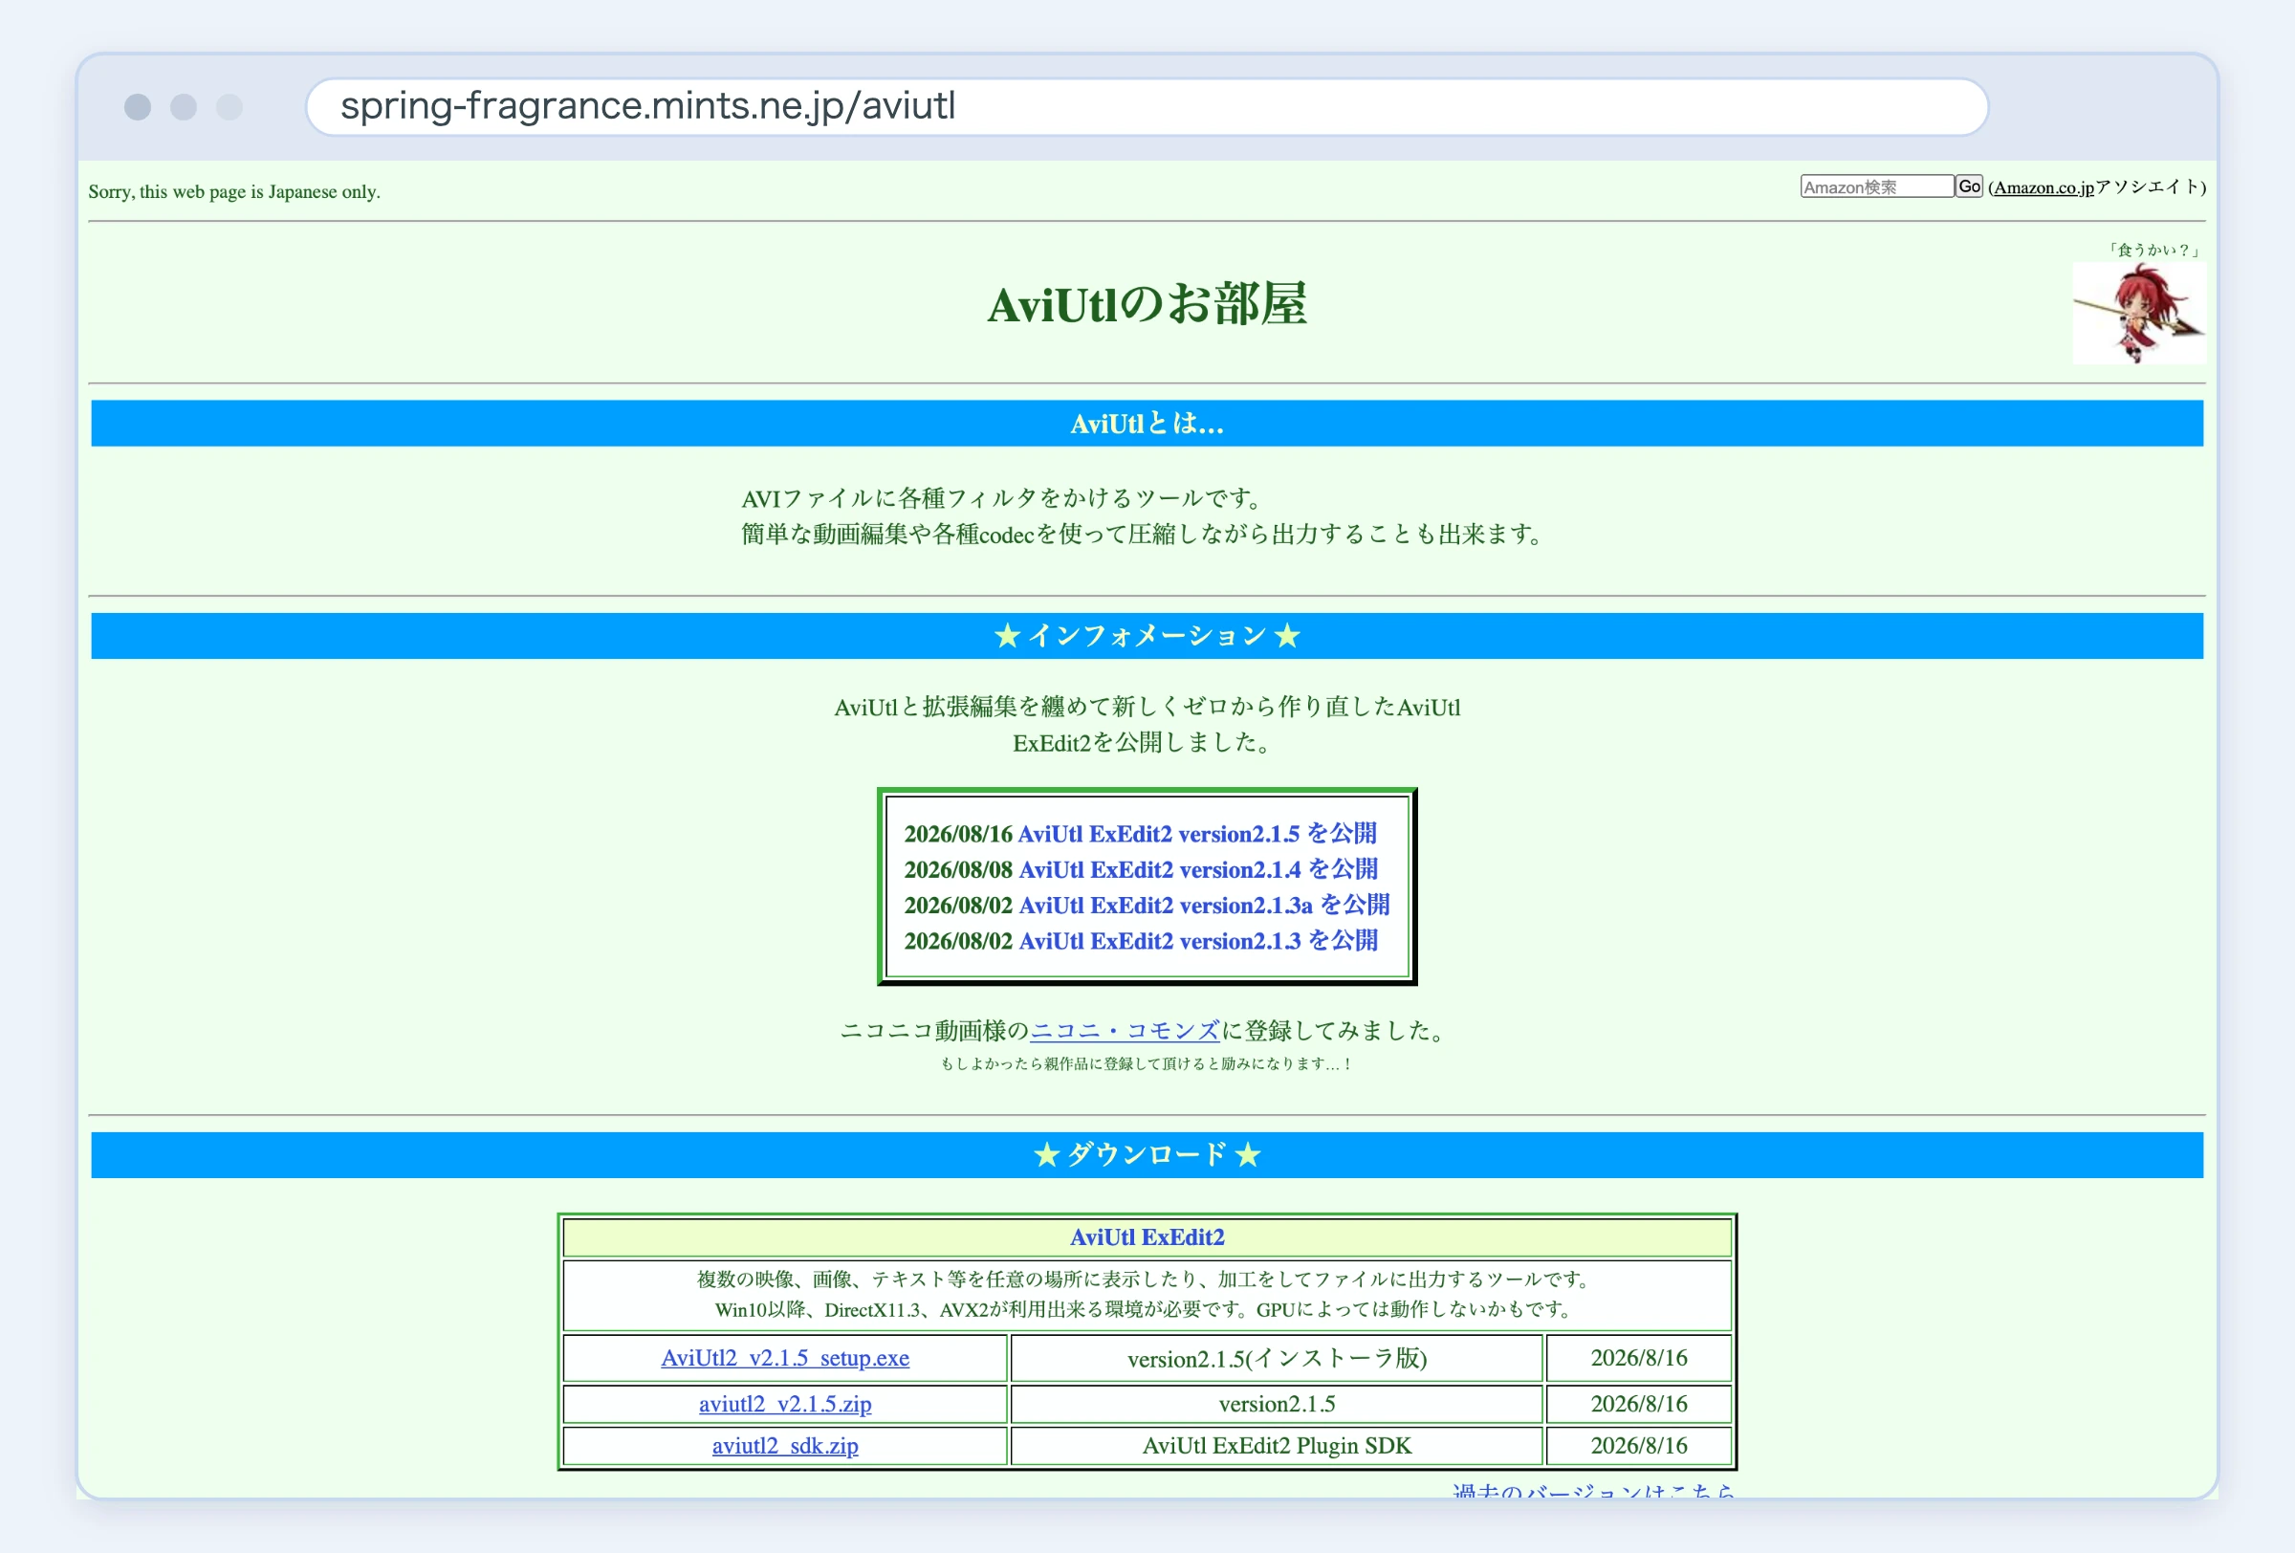This screenshot has width=2295, height=1553.
Task: Click the red-haired chibi character image
Action: [x=2138, y=313]
